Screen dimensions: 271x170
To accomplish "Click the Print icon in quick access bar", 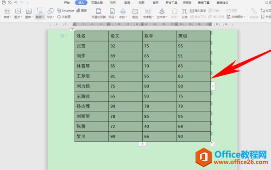I will (x=4, y=2).
